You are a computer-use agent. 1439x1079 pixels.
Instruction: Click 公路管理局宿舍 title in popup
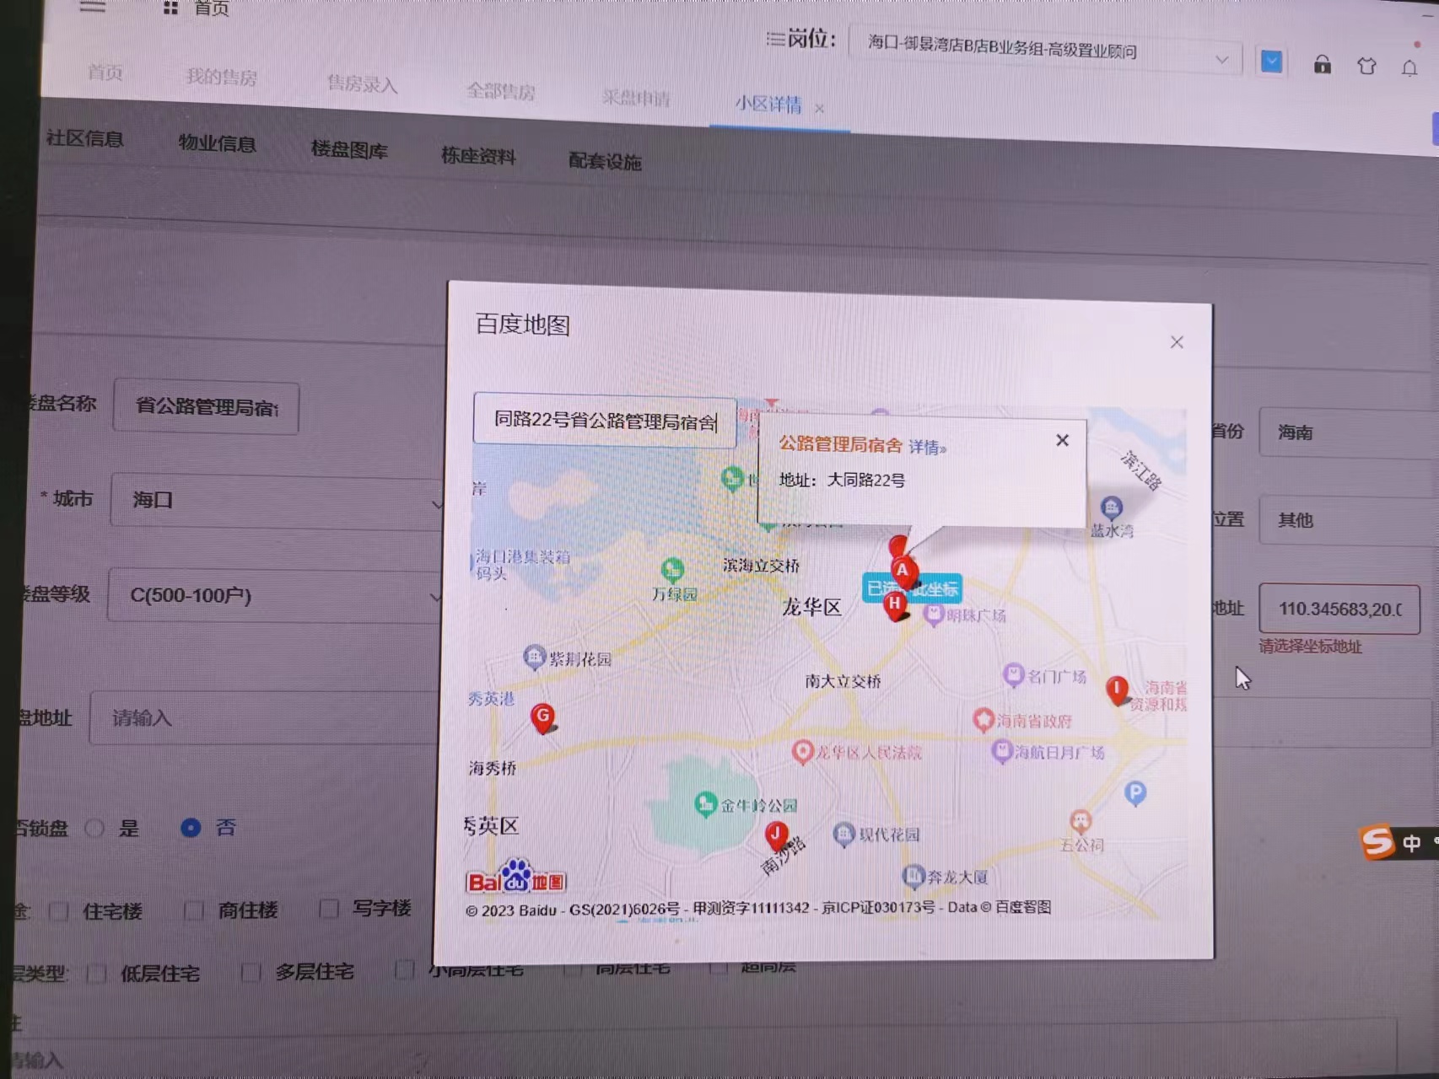click(840, 444)
